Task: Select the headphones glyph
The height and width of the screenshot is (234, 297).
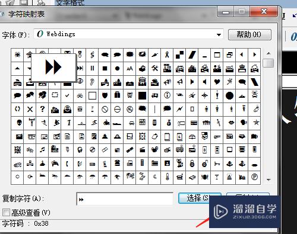Action: [x=80, y=150]
